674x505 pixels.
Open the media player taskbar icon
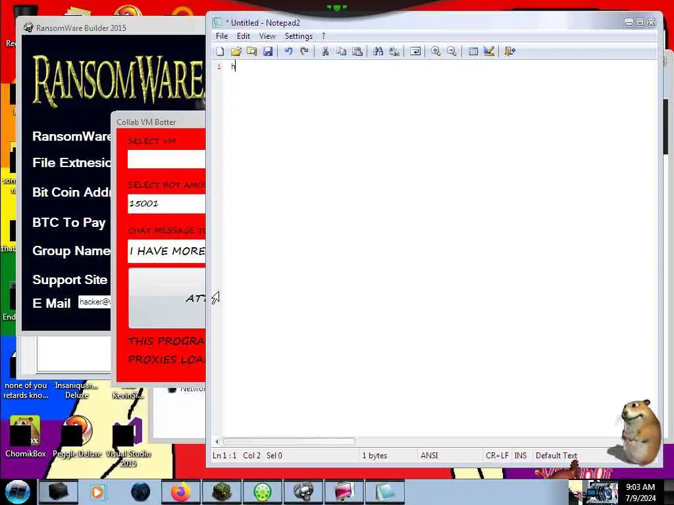[97, 492]
